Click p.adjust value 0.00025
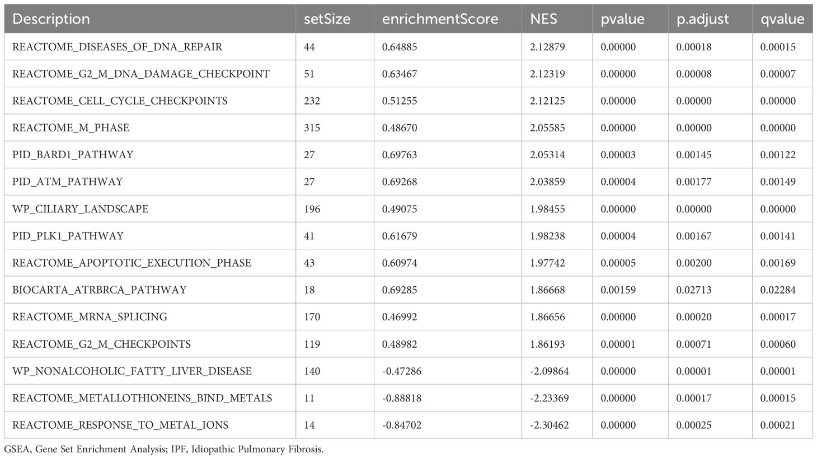The width and height of the screenshot is (817, 459). click(694, 425)
